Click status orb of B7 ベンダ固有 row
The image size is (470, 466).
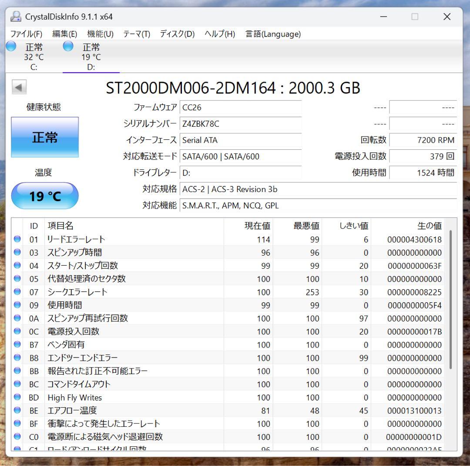click(x=17, y=344)
